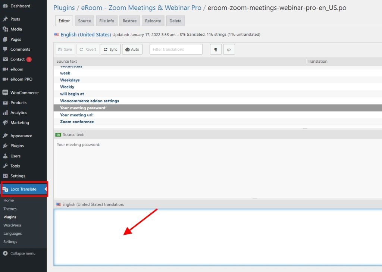Click the WooCommerce icon in admin sidebar
Viewport: 382px width, 272px height.
point(6,92)
